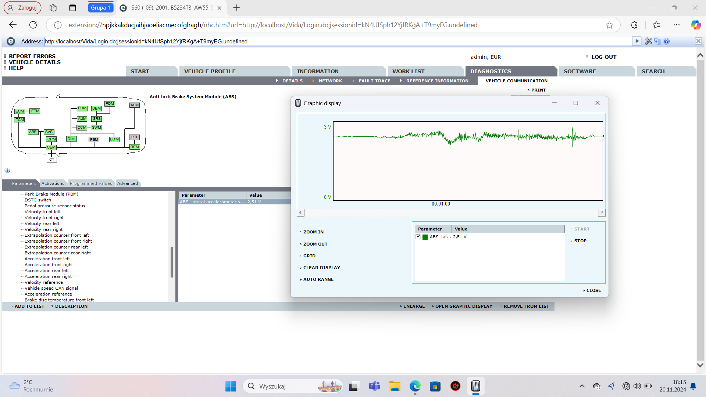Click STOP to halt graph recording

pos(580,241)
